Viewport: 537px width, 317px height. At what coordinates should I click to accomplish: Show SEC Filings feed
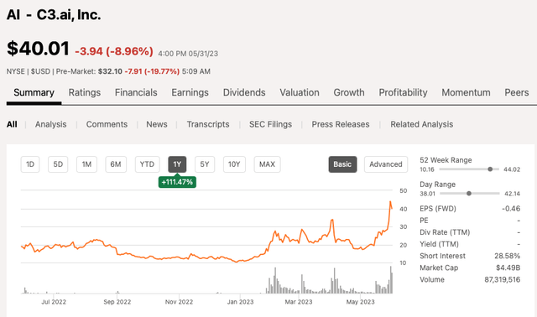click(x=270, y=124)
